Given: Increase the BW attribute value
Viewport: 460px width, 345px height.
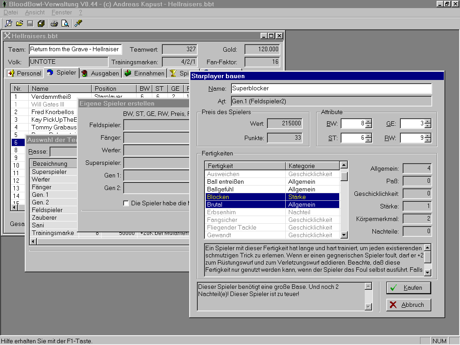Looking at the screenshot, I should click(368, 121).
